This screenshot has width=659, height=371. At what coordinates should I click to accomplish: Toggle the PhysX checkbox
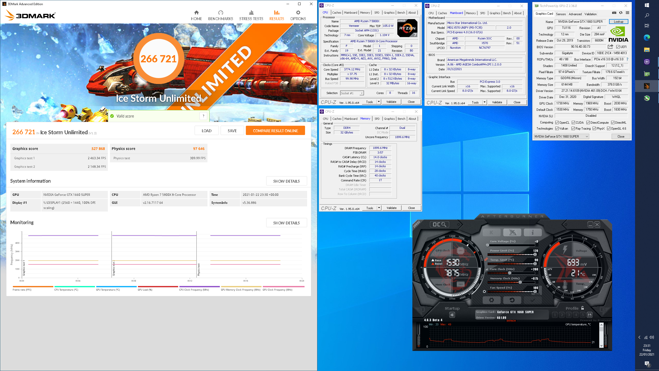click(594, 129)
